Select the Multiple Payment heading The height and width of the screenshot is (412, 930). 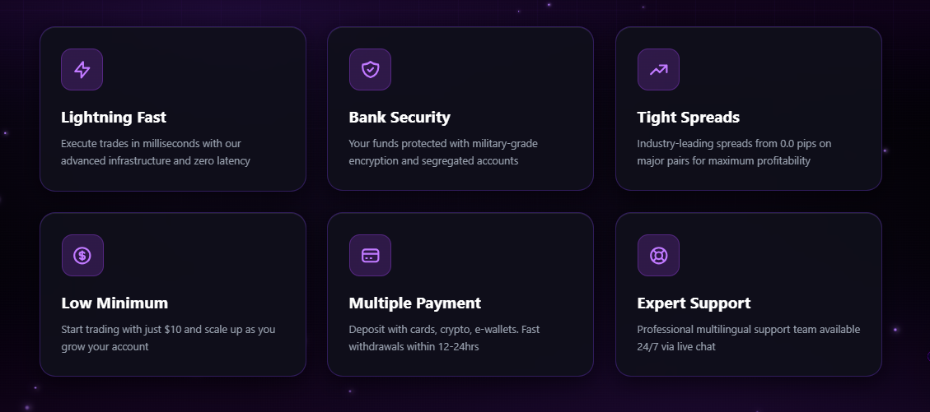[415, 303]
